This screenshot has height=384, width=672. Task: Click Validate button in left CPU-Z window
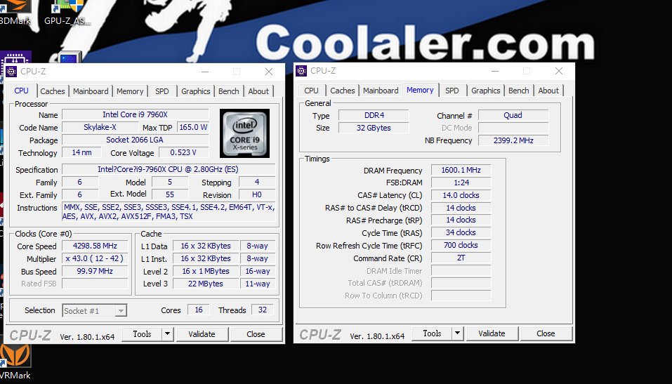click(202, 334)
